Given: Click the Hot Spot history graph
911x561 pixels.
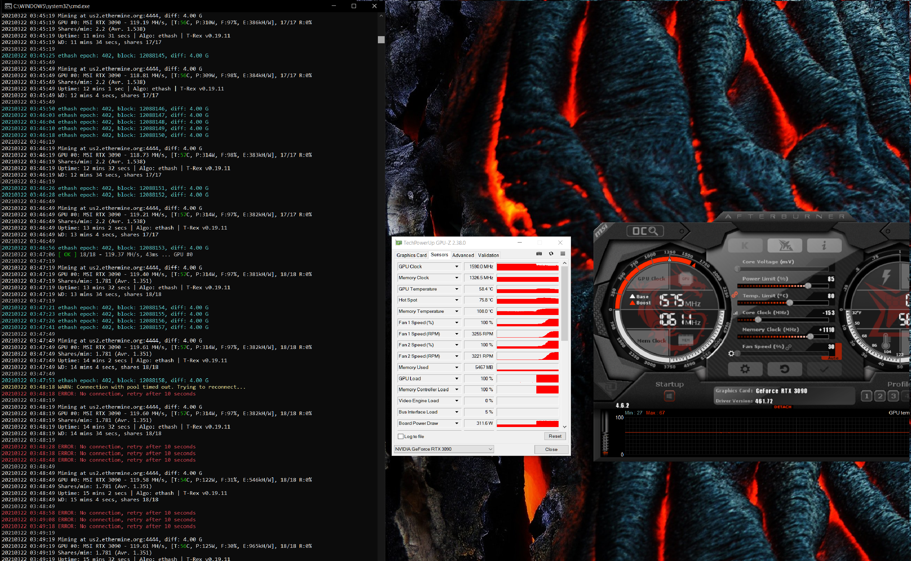Looking at the screenshot, I should coord(527,300).
